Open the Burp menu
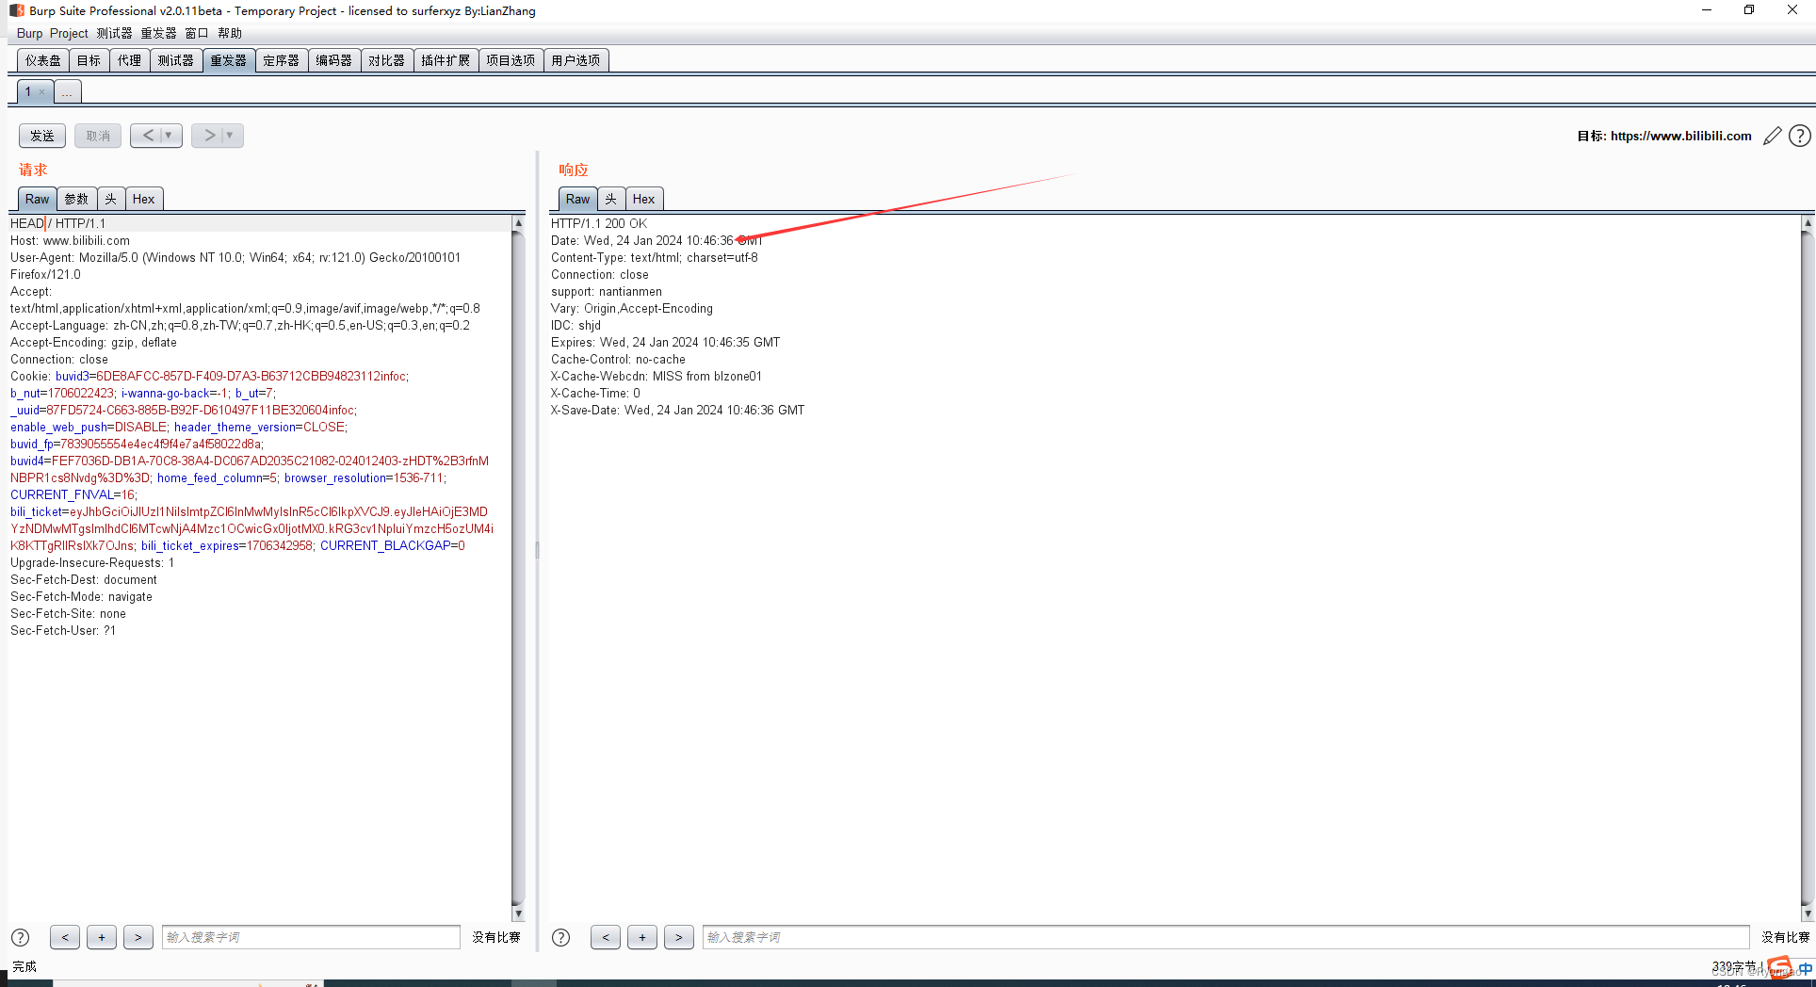1816x987 pixels. (x=29, y=33)
